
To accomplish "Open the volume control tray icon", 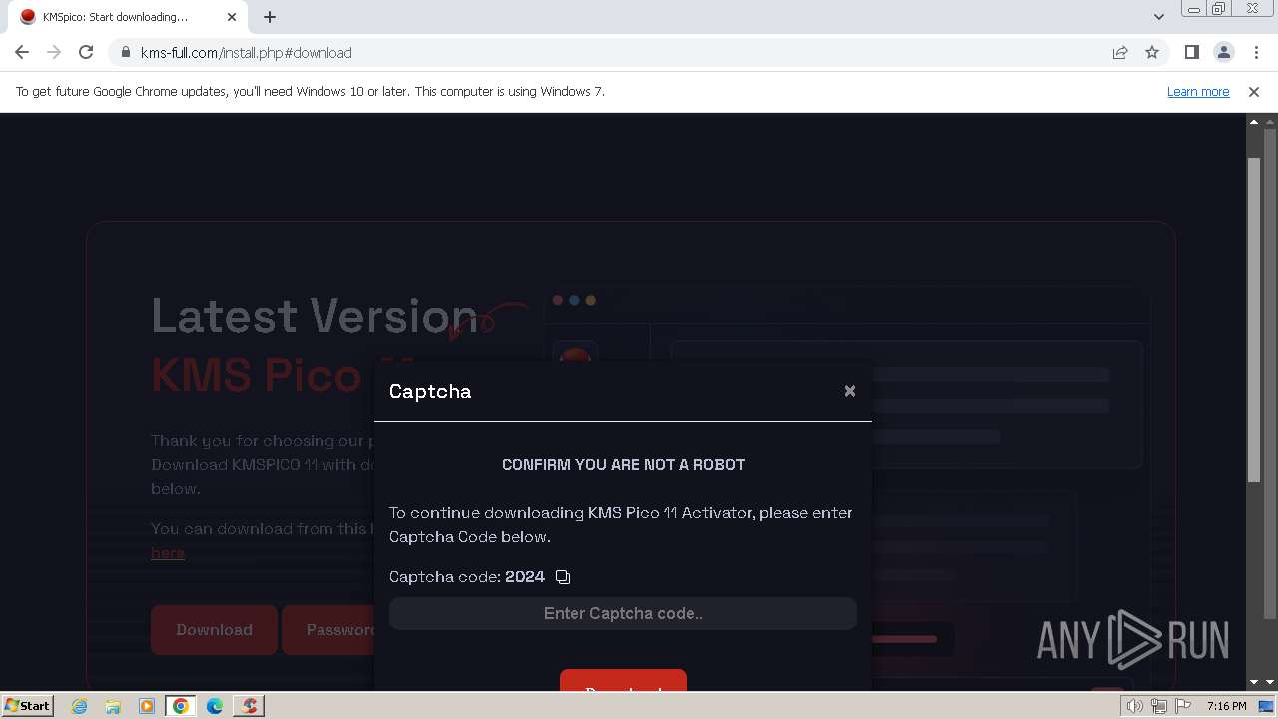I will (1135, 706).
